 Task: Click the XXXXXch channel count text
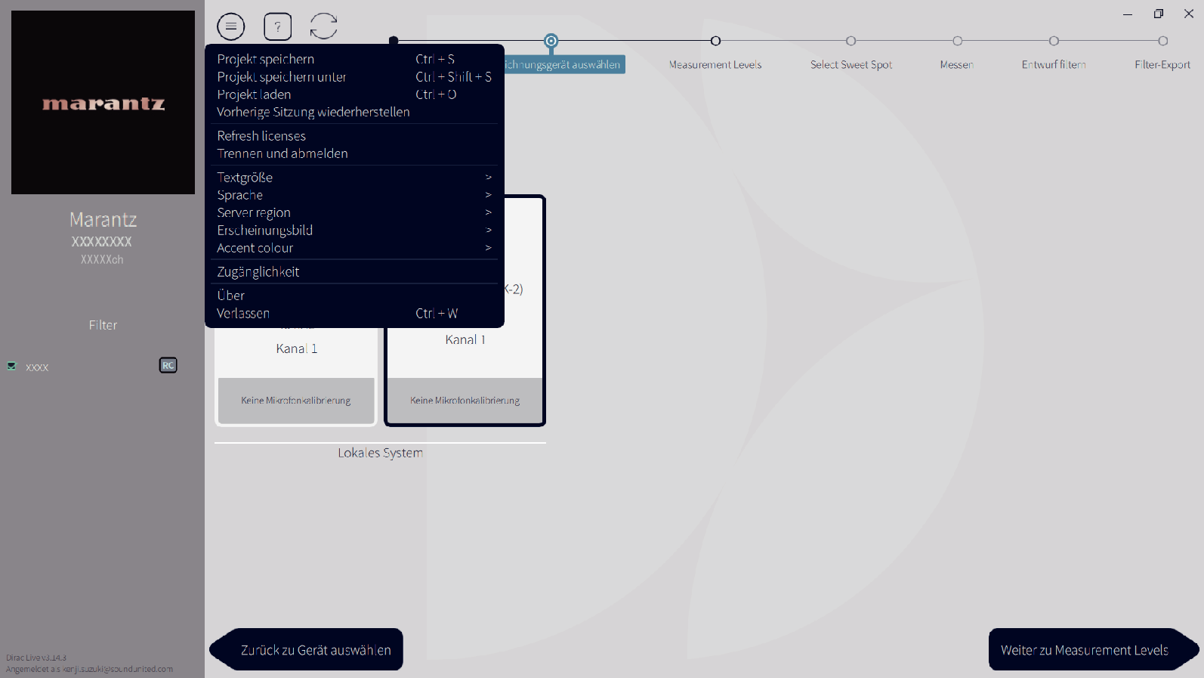point(102,259)
